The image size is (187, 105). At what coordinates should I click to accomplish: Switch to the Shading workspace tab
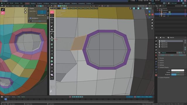coord(61,3)
